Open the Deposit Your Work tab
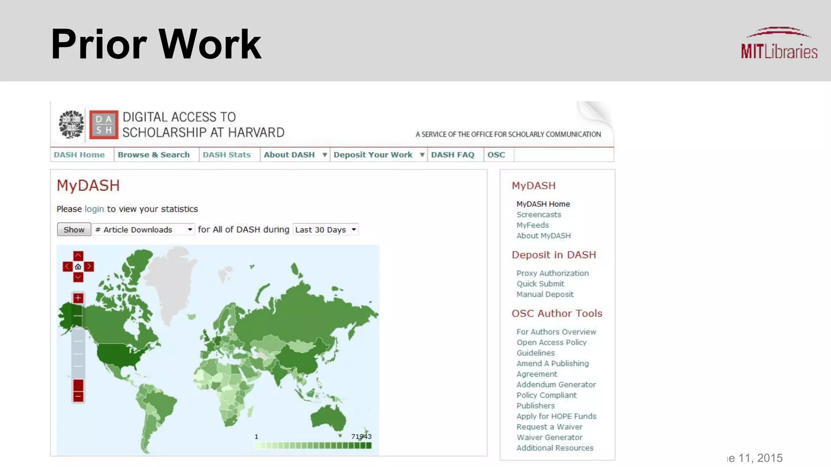 coord(373,155)
